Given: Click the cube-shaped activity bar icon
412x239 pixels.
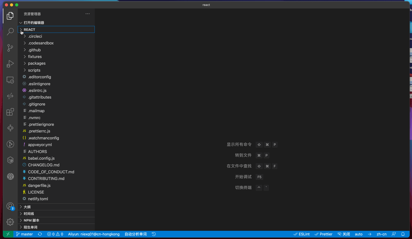Looking at the screenshot, I should click(x=10, y=160).
